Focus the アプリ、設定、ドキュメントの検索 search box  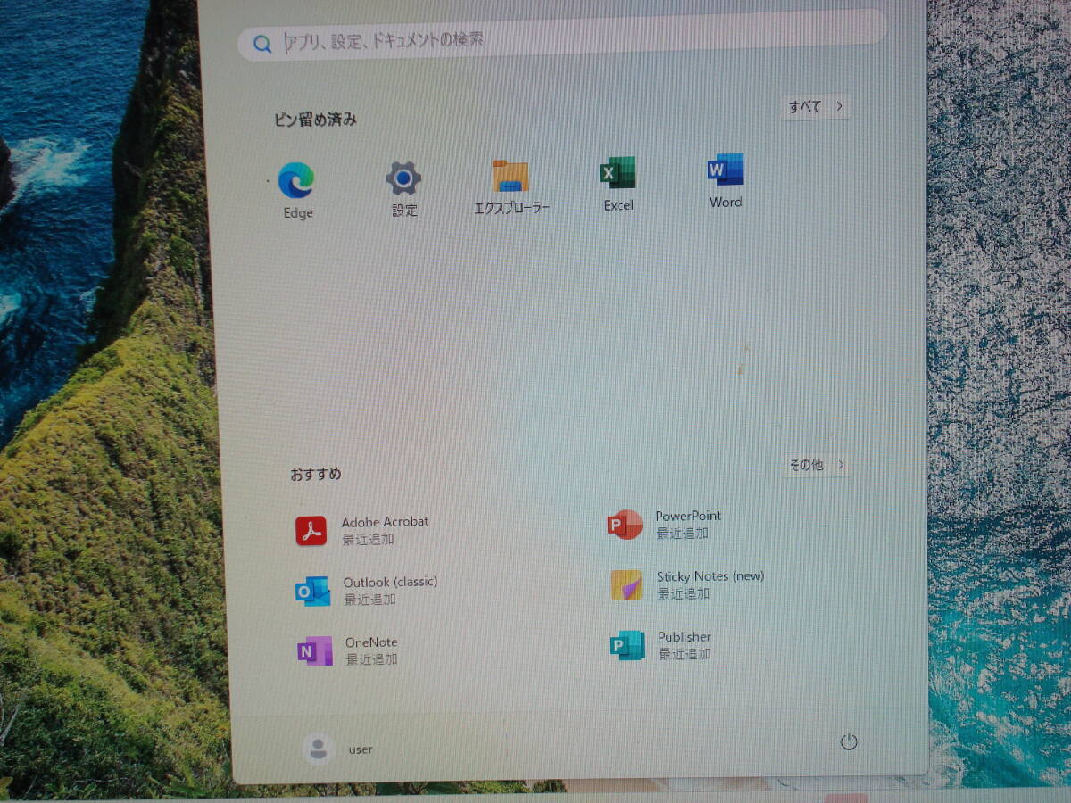562,37
